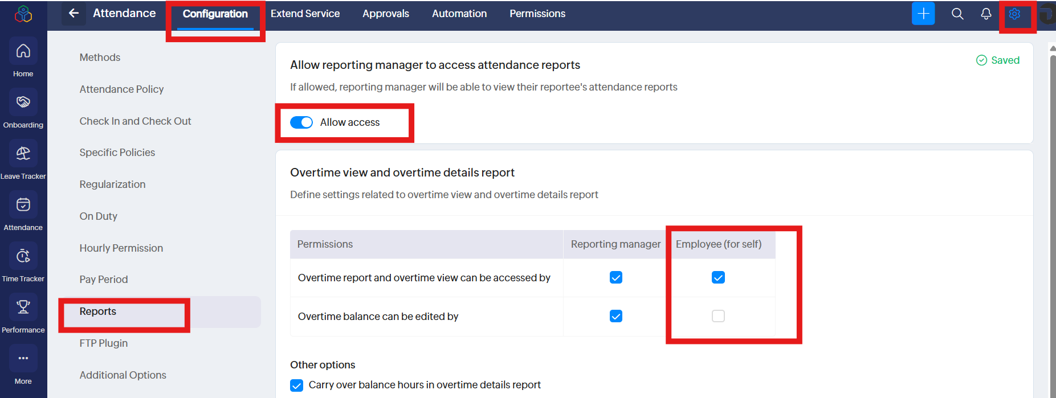
Task: Open Attendance Policy settings
Action: (121, 89)
